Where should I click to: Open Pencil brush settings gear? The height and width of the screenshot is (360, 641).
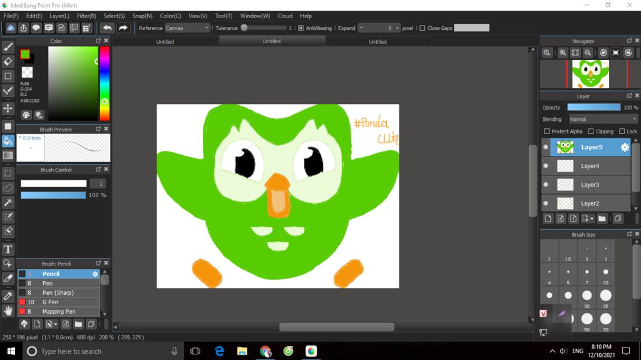point(95,274)
